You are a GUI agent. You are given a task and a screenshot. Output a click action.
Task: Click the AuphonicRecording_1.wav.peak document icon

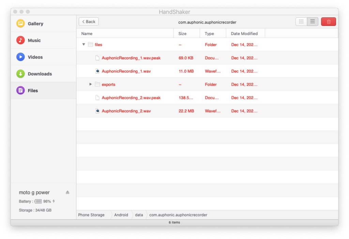pyautogui.click(x=97, y=58)
